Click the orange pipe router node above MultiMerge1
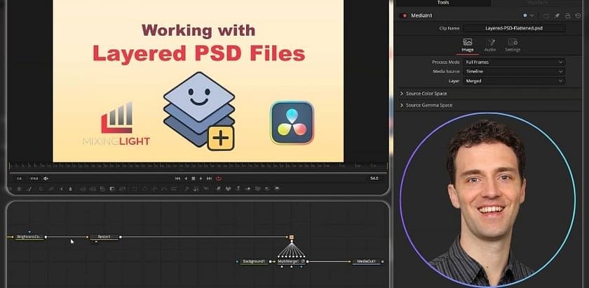Viewport: 589px width, 288px height. 292,237
